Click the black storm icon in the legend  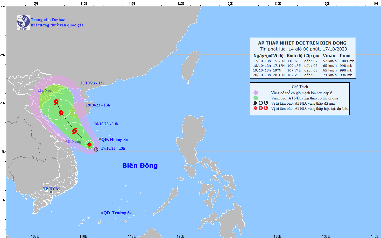coord(256,103)
